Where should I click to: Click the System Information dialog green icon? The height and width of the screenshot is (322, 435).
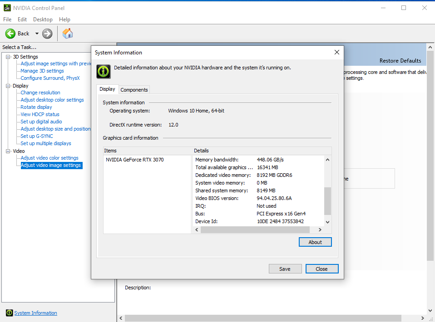104,71
